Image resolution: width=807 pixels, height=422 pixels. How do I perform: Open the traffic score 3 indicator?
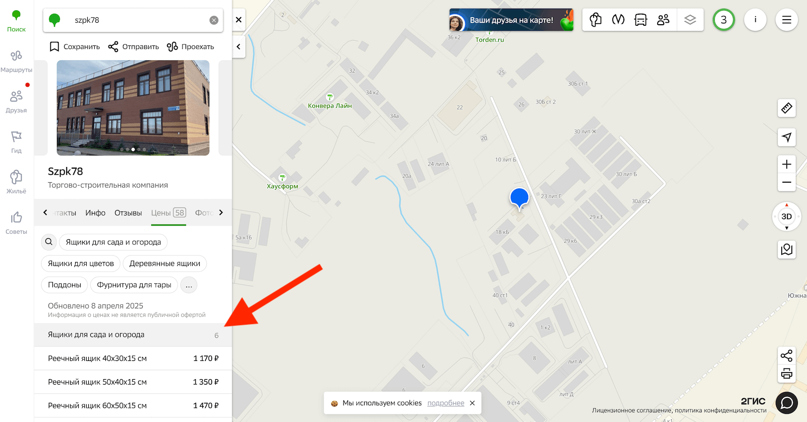pyautogui.click(x=724, y=20)
